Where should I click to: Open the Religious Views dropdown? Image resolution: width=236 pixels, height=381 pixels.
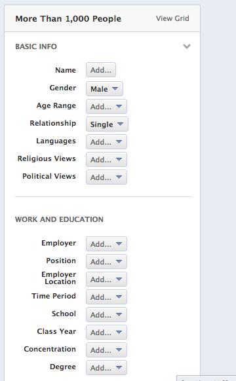[106, 159]
